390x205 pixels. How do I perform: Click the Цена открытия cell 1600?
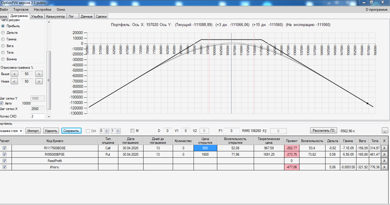[205, 154]
